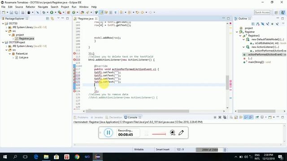Open the File menu

[x=3, y=7]
